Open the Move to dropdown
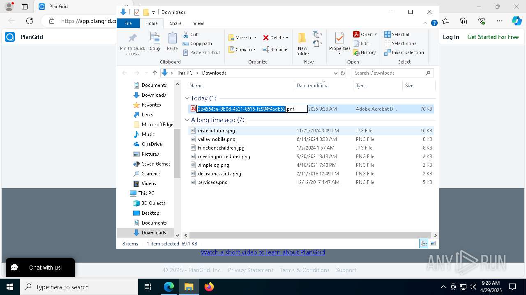526x295 pixels. pos(242,38)
